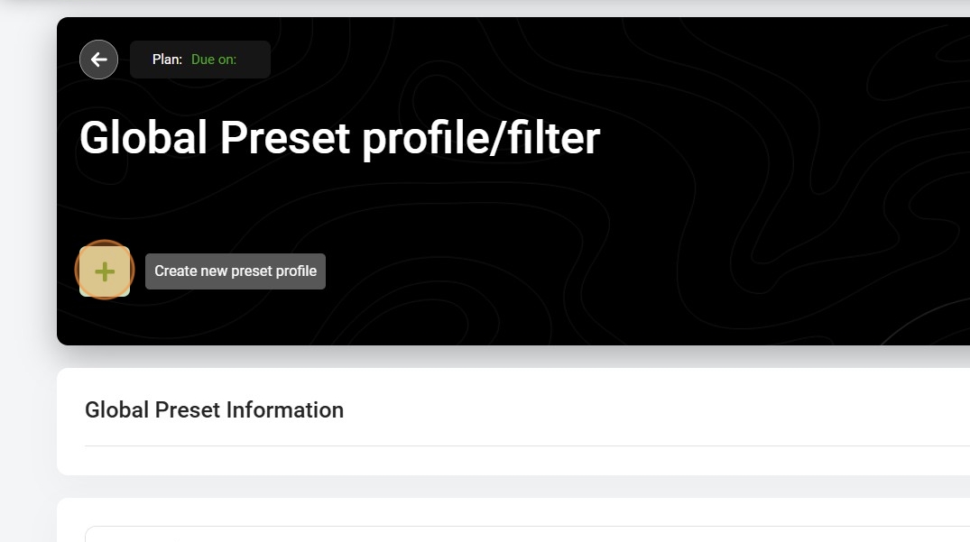Click the word profile in the tooltip
Viewport: 970px width, 542px height.
[296, 271]
